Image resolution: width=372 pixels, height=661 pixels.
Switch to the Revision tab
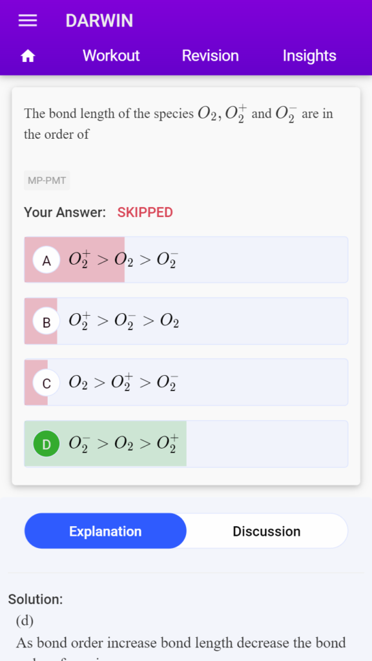(x=210, y=56)
